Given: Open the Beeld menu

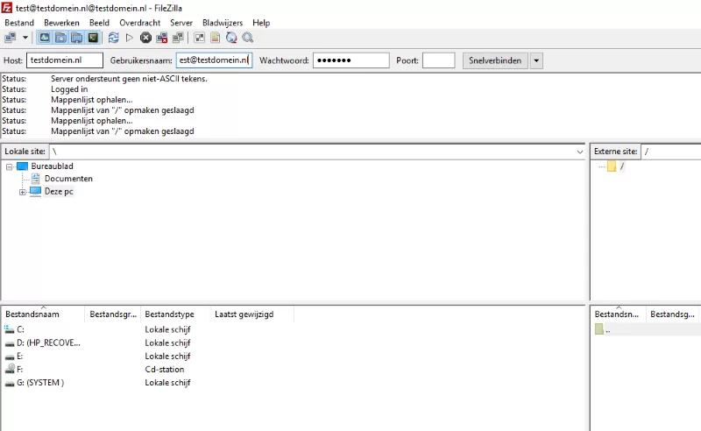Looking at the screenshot, I should tap(99, 23).
